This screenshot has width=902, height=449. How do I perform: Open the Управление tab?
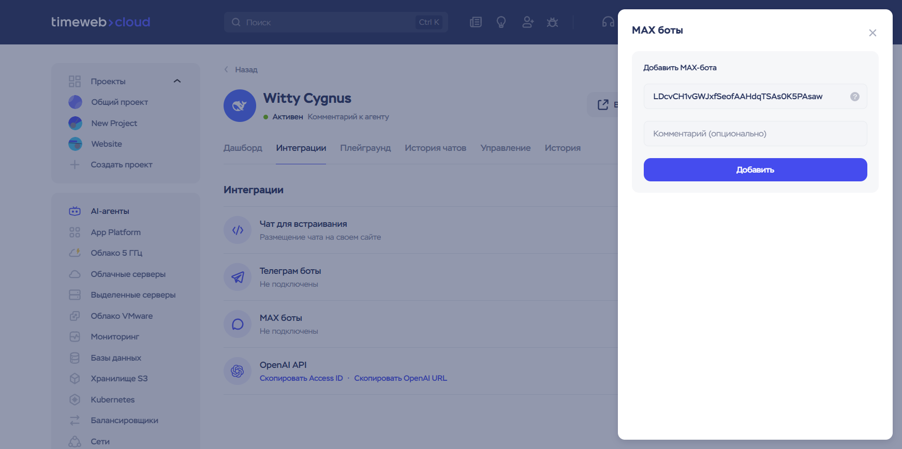point(506,148)
